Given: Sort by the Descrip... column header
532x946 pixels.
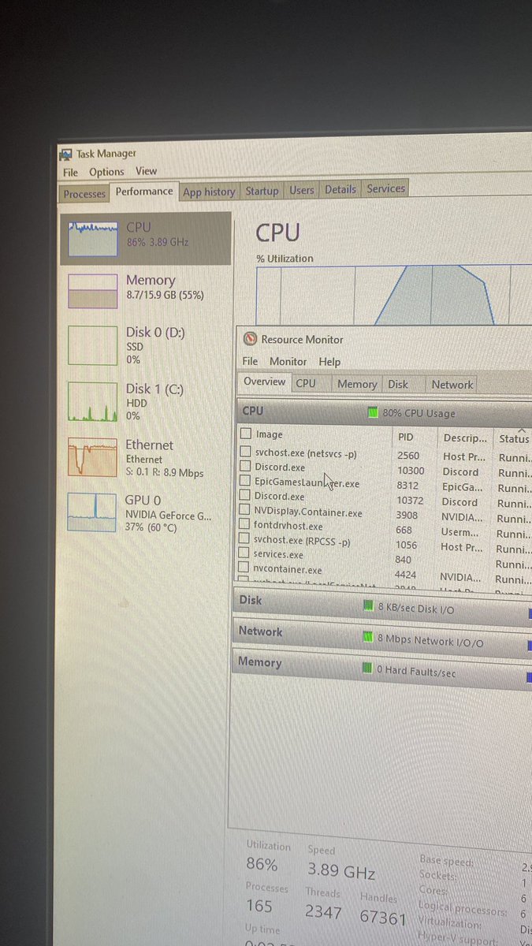Looking at the screenshot, I should (x=465, y=438).
